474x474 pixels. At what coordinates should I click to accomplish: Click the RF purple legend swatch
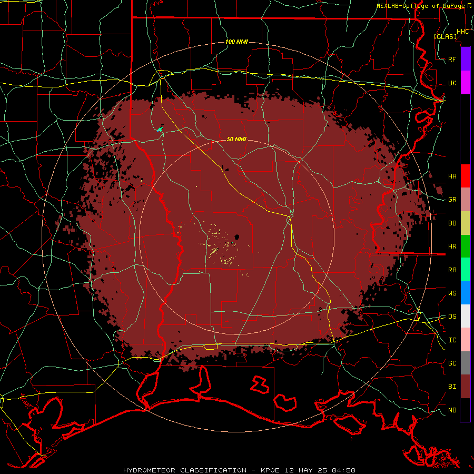465,59
